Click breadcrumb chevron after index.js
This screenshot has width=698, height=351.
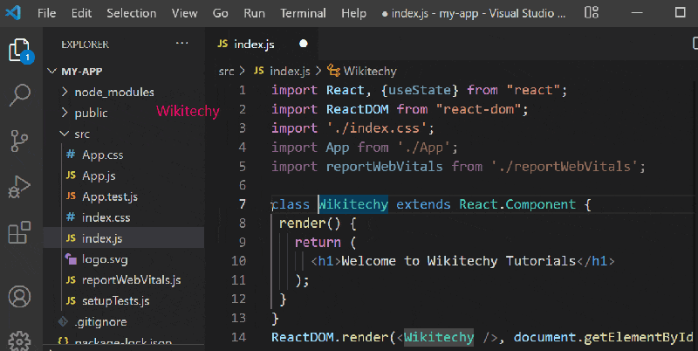point(318,72)
